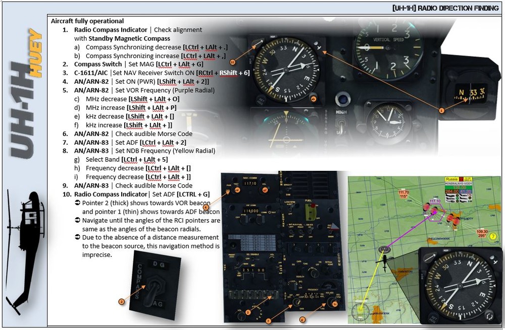Click the bold text 'Standby Magnetic Compass'
The image size is (505, 330).
(x=129, y=38)
